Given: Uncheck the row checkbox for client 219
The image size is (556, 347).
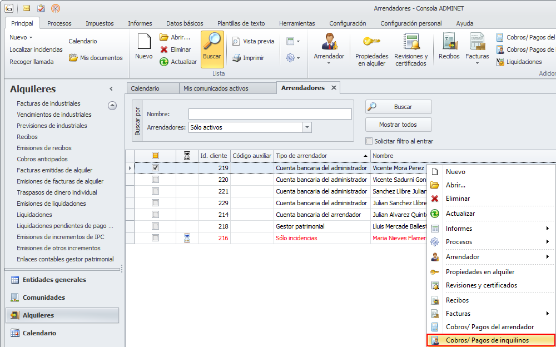Looking at the screenshot, I should coord(156,167).
